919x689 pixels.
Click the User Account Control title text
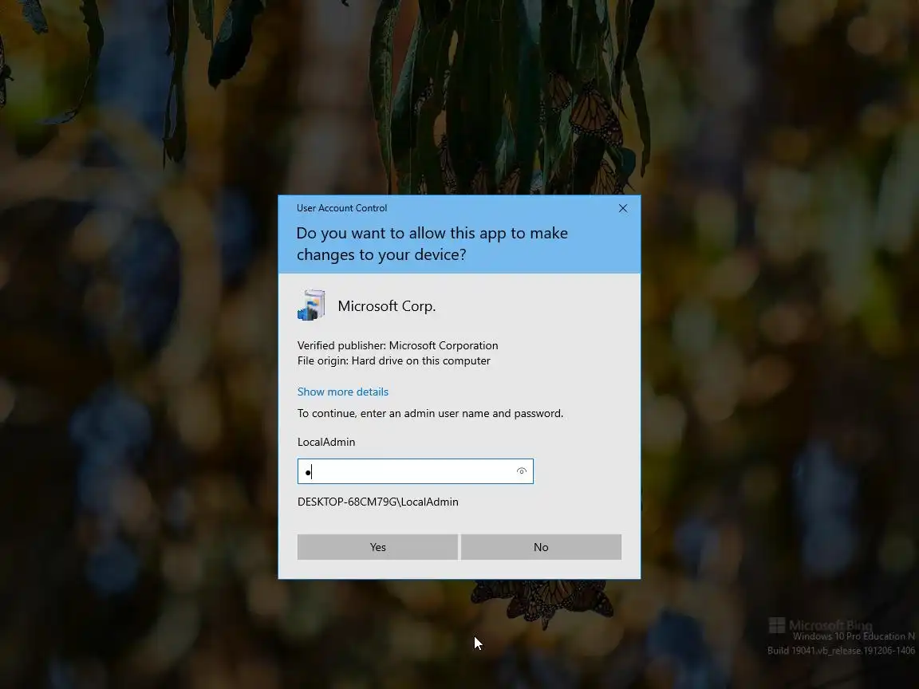[341, 208]
